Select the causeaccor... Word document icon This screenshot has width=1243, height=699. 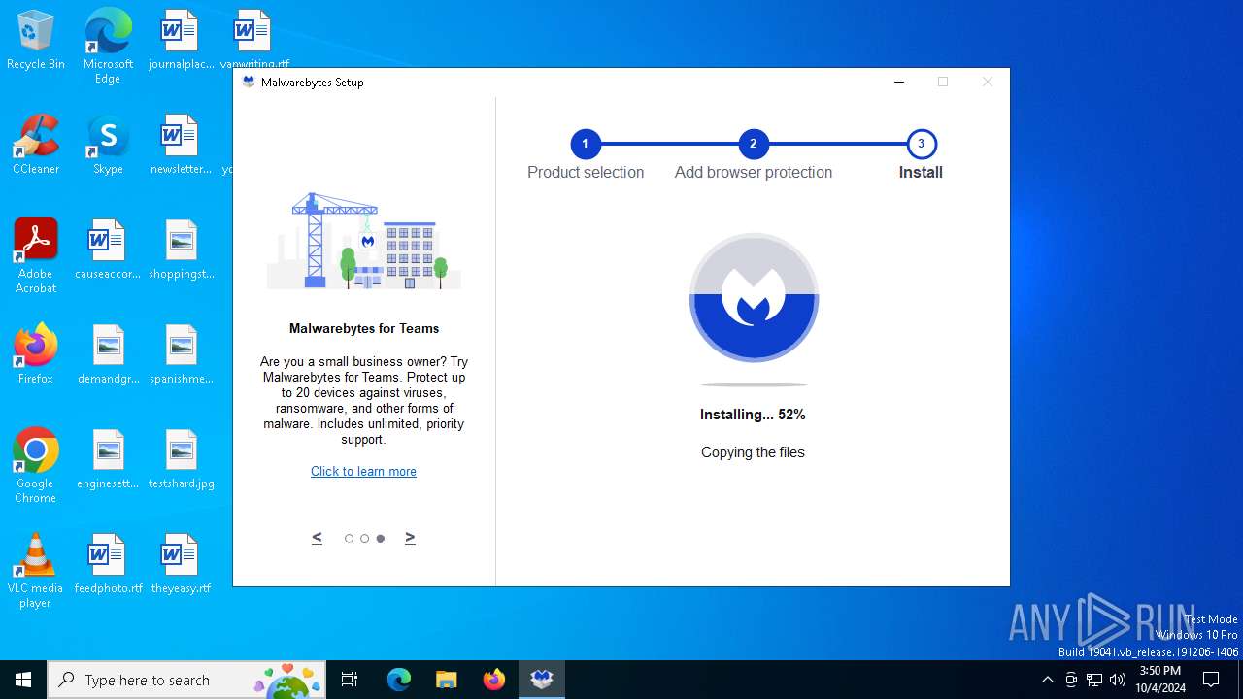(108, 250)
